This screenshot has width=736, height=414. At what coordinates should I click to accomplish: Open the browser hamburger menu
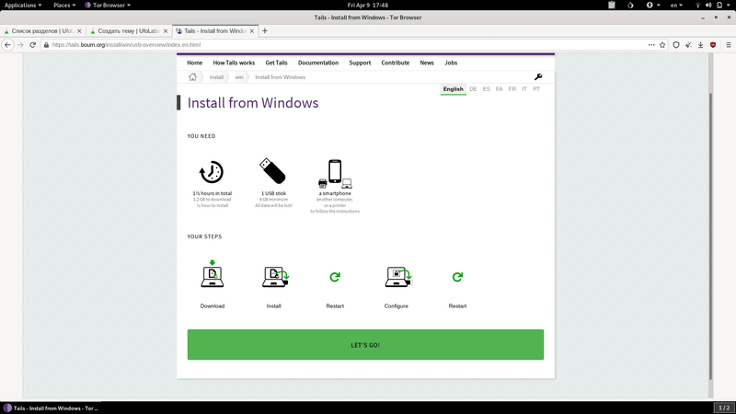pos(729,44)
